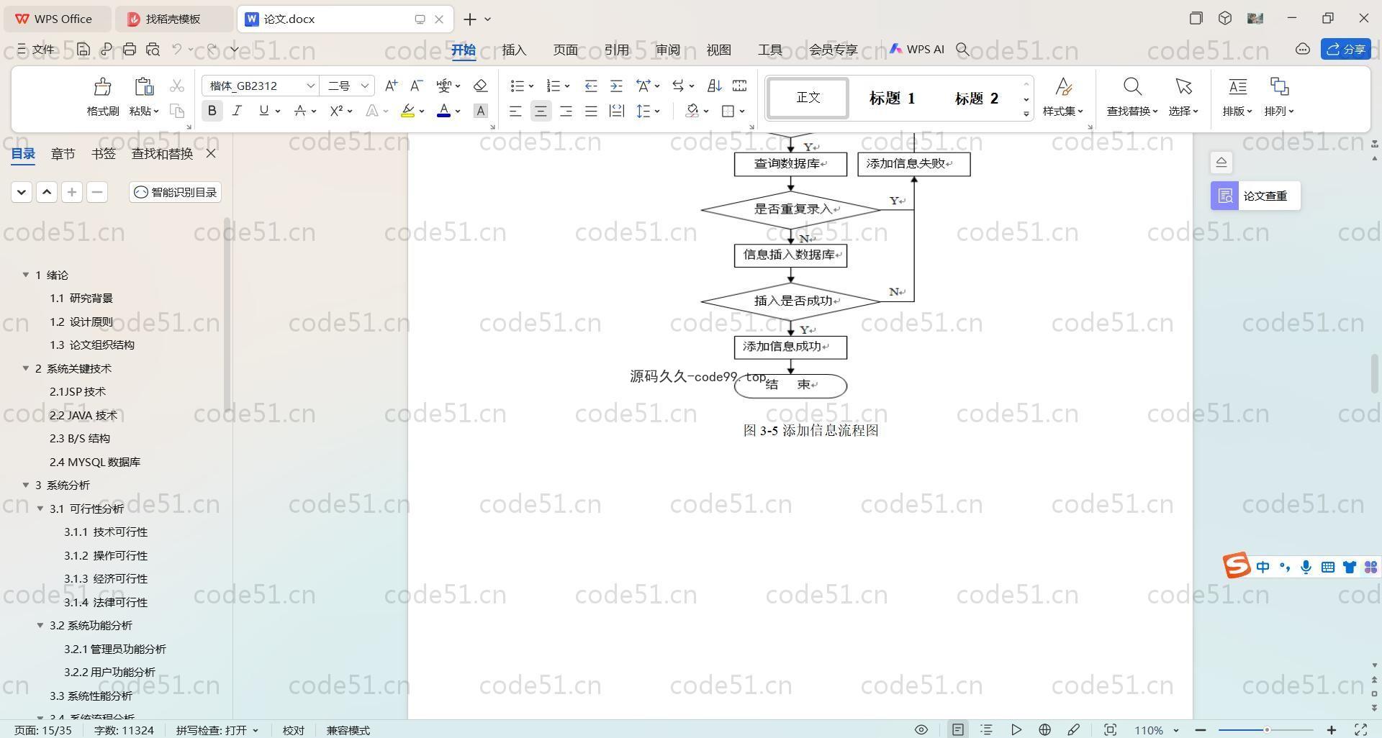Collapse the 3.1 可行性分析 outline node
Image resolution: width=1382 pixels, height=738 pixels.
point(40,509)
